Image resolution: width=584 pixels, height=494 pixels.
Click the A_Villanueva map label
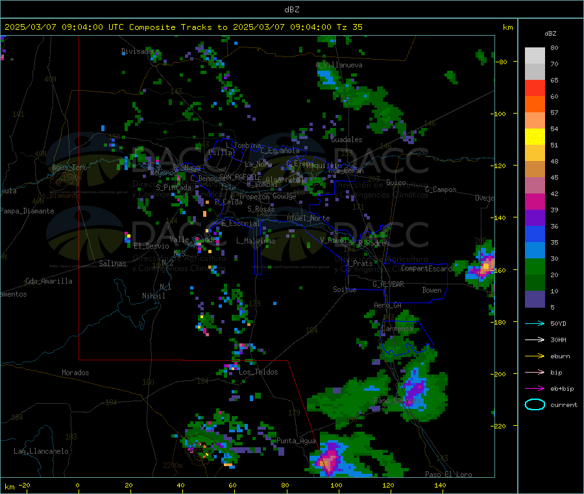[x=339, y=65]
